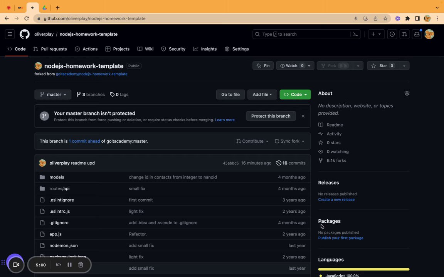Open the create new plus dropdown
Viewport: 444px width, 277px height.
376,34
